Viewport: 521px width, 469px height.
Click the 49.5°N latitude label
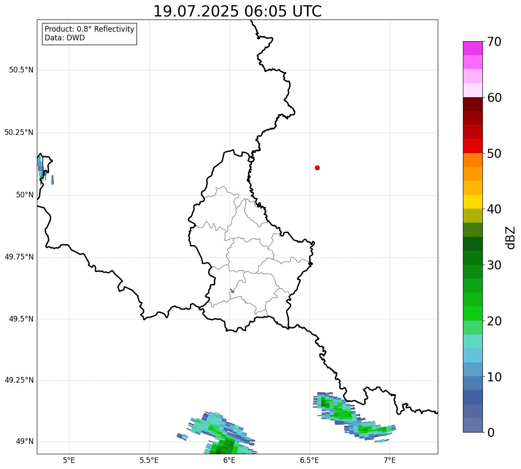coord(21,319)
